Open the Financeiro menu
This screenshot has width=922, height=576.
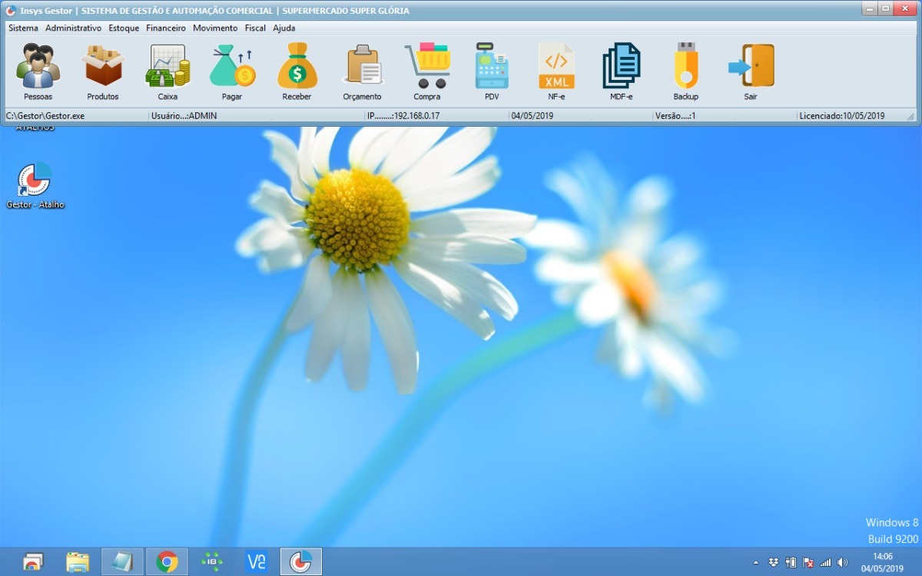pyautogui.click(x=166, y=28)
